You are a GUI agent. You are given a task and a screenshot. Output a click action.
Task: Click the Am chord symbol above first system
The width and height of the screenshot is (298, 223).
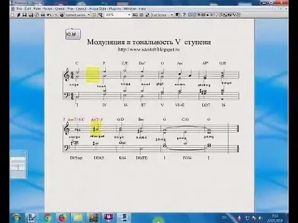coord(180,63)
